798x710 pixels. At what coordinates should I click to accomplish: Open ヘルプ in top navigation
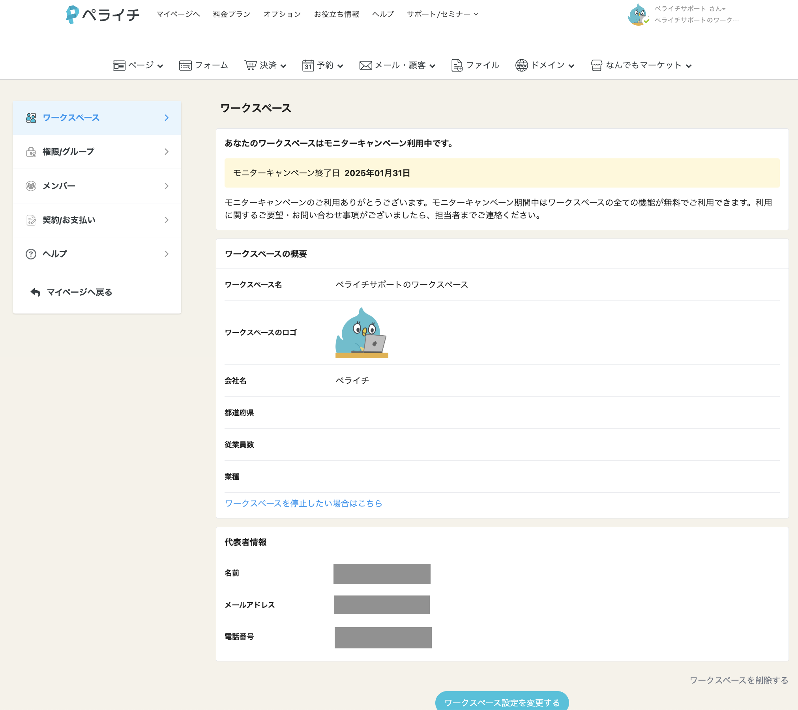(x=383, y=14)
